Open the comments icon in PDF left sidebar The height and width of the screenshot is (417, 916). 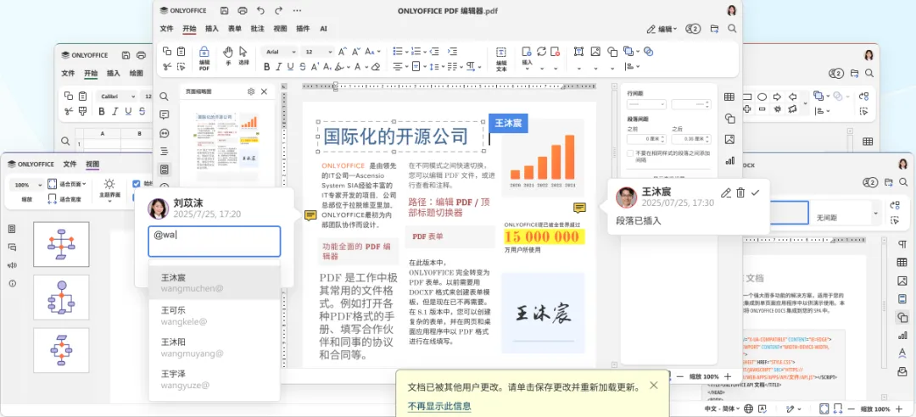tap(165, 114)
